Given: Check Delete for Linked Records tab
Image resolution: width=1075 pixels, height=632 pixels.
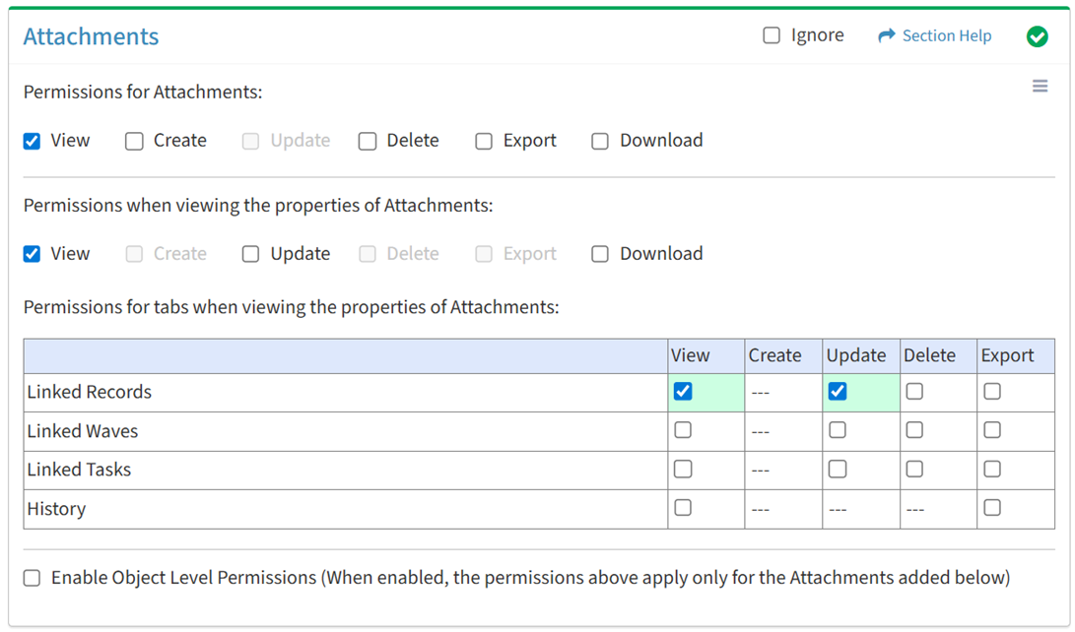Looking at the screenshot, I should (x=914, y=391).
